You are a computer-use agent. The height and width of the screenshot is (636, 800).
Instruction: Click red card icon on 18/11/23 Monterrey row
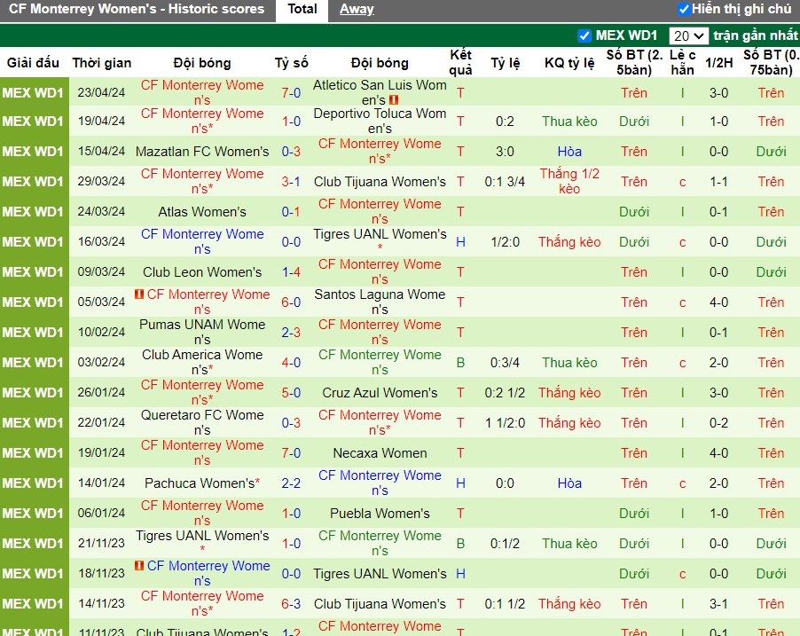138,566
